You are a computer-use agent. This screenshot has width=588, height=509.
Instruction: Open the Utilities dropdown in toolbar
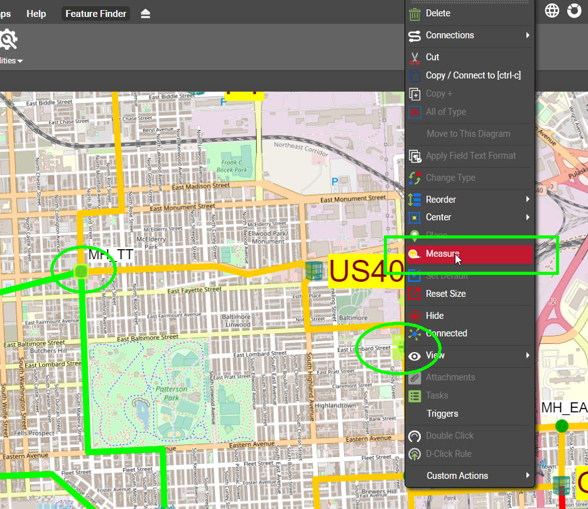(x=11, y=61)
